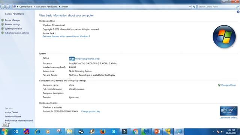
Task: Open the pinned taskbar icon next to Outlook
Action: (27, 132)
